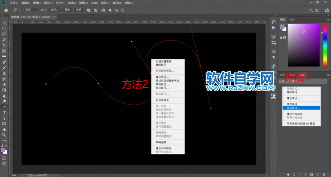This screenshot has width=331, height=177.
Task: Click foreground swatch in Color panel
Action: point(282,27)
